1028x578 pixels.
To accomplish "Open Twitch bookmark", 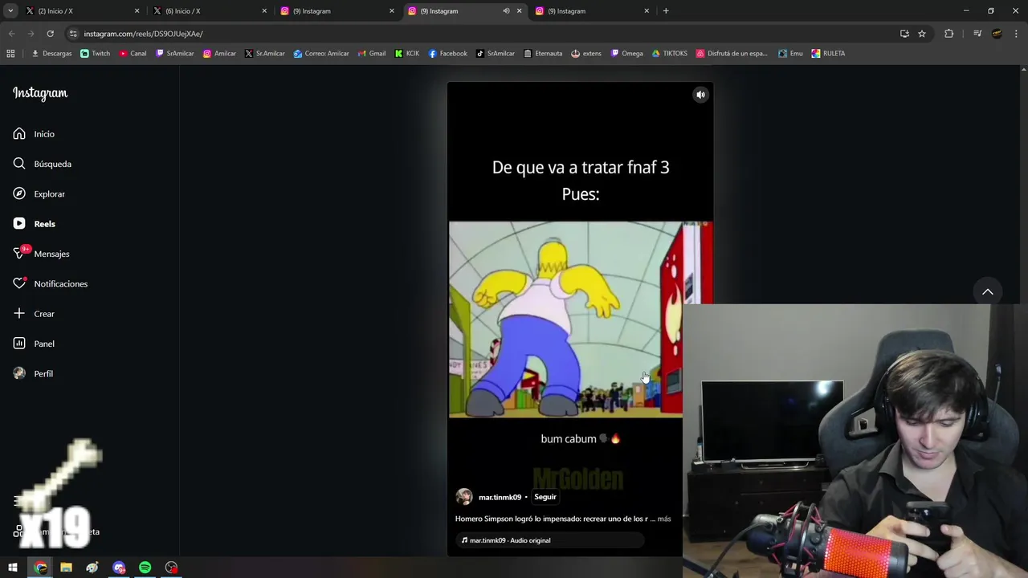I will point(95,54).
